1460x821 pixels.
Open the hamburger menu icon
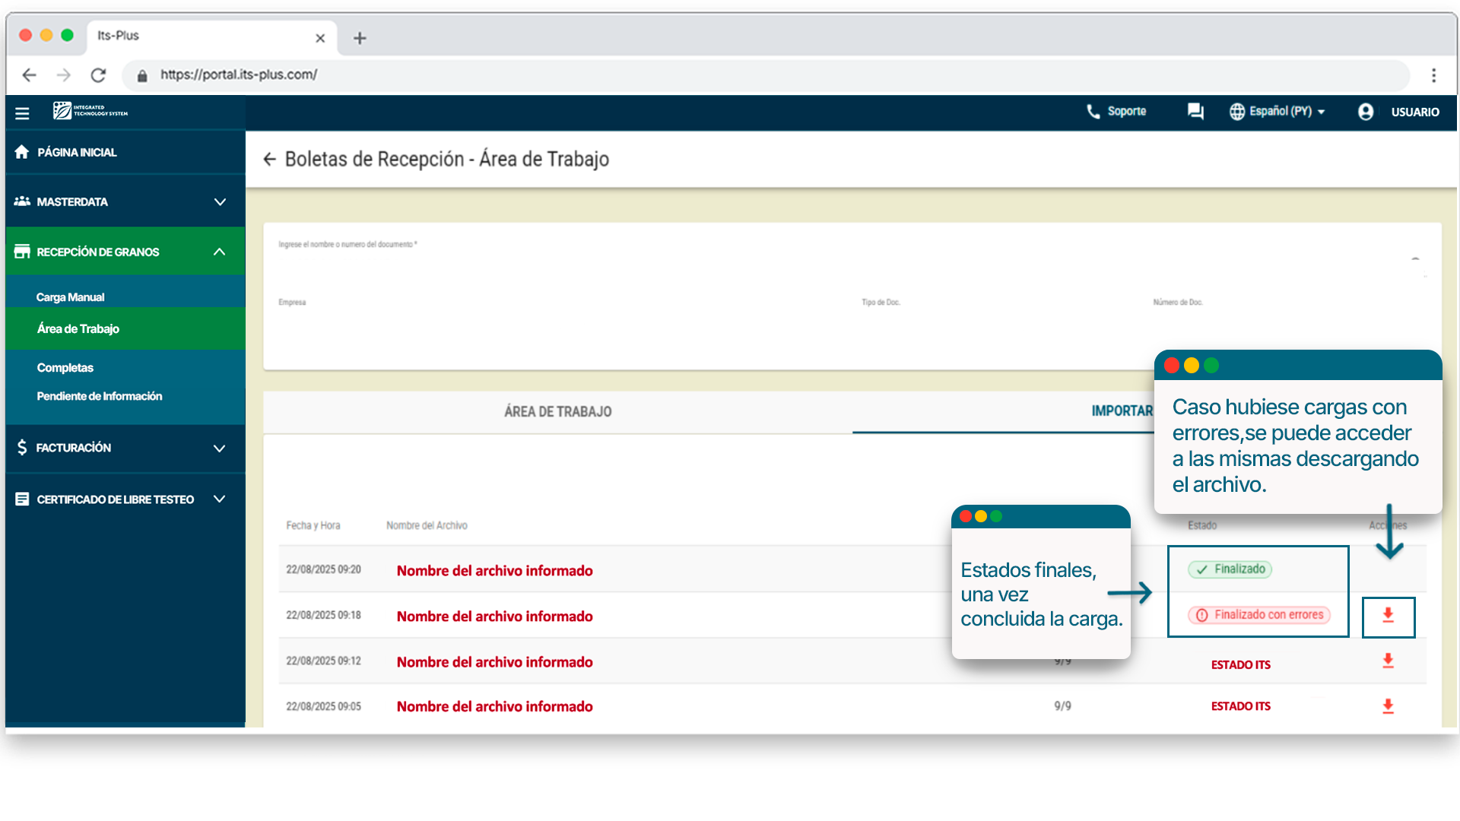(22, 113)
